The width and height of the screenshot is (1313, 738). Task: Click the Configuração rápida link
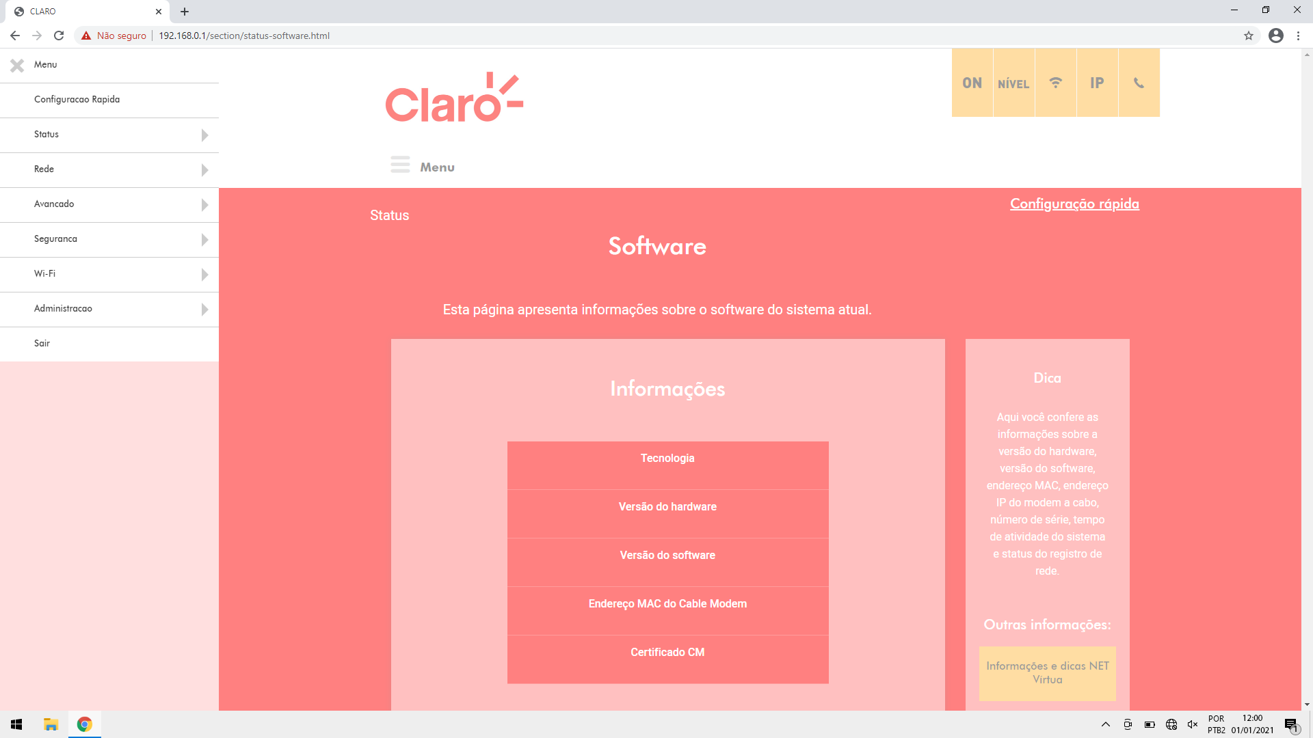[1074, 204]
